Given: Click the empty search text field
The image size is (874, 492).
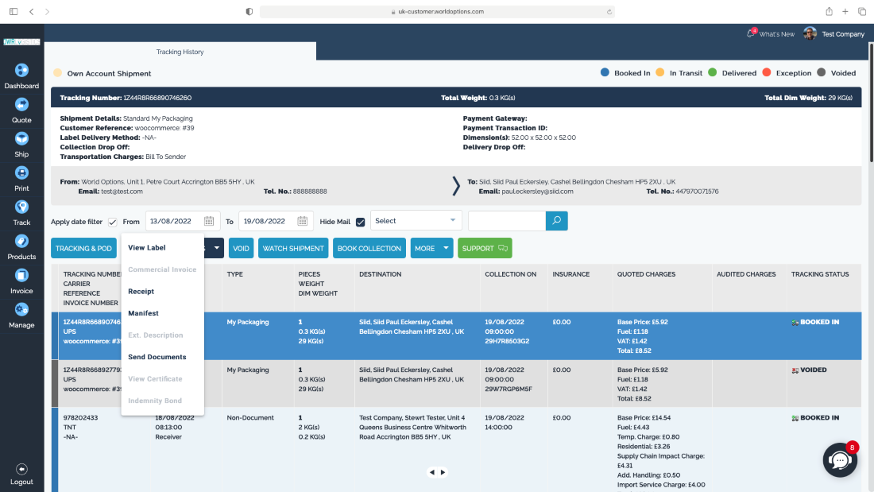Looking at the screenshot, I should point(507,221).
